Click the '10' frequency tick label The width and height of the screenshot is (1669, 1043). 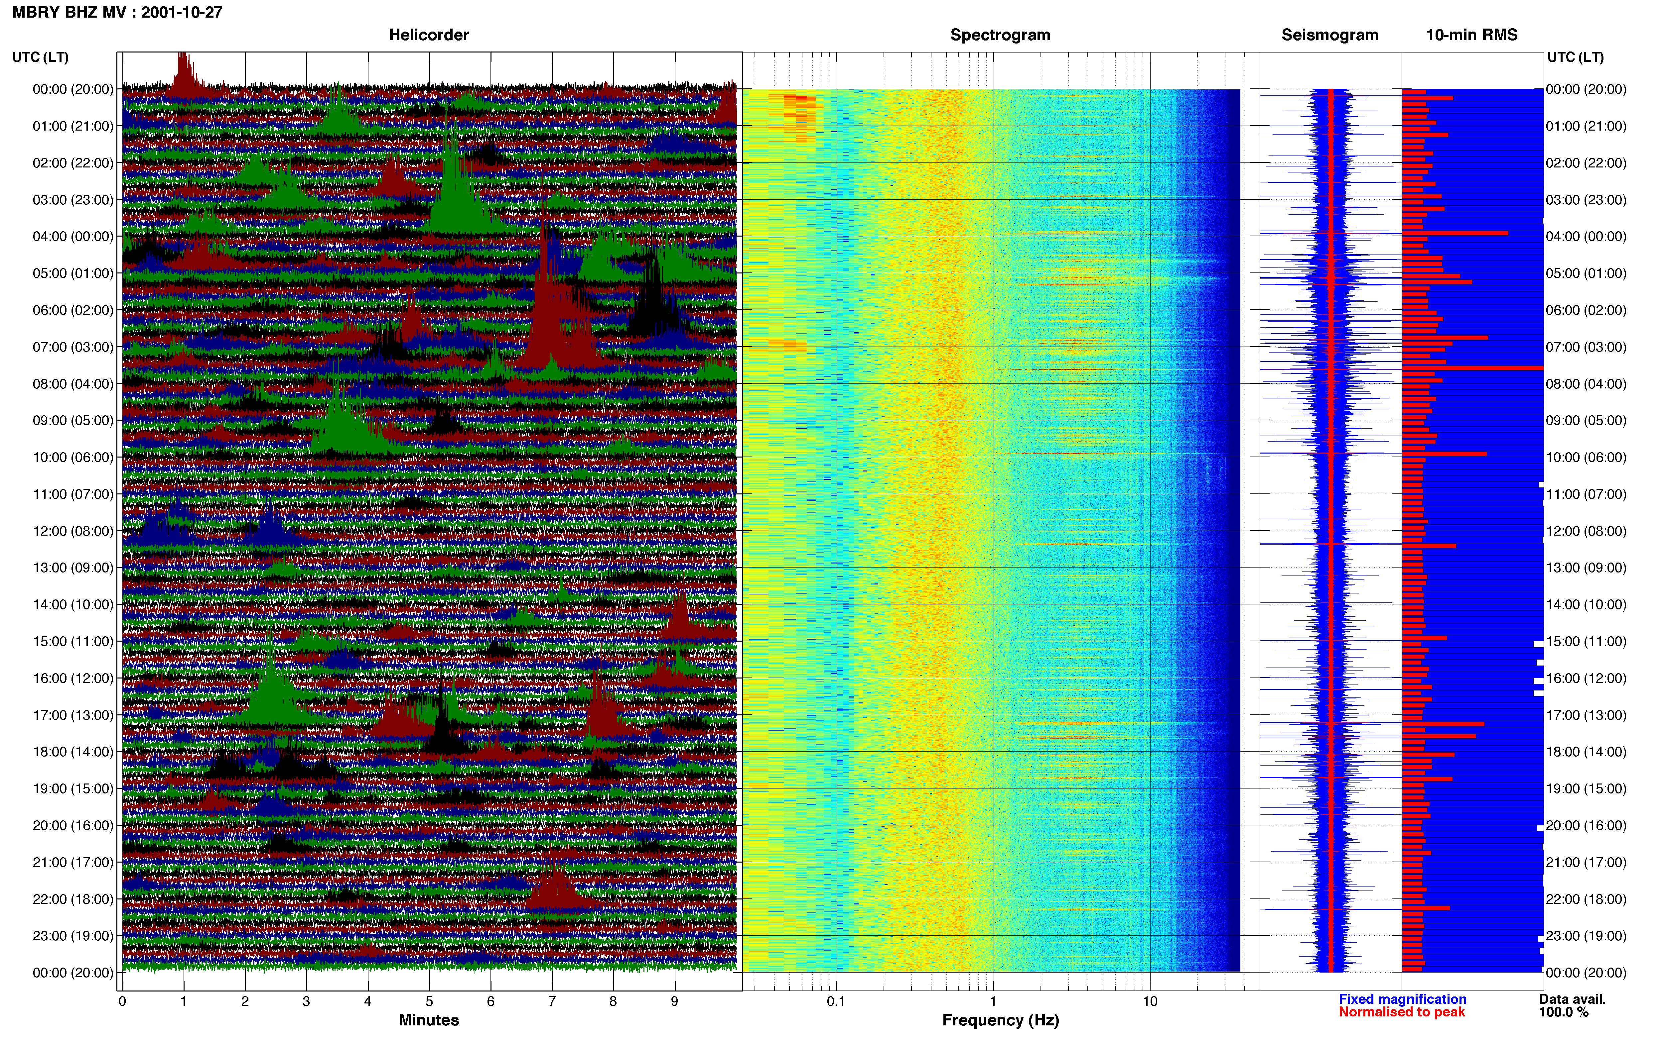tap(1150, 1001)
